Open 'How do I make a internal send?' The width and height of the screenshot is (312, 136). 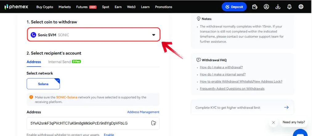coord(223,74)
